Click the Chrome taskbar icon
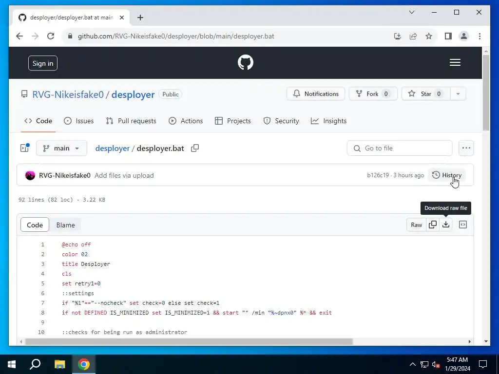Viewport: 499px width, 374px height. tap(84, 364)
